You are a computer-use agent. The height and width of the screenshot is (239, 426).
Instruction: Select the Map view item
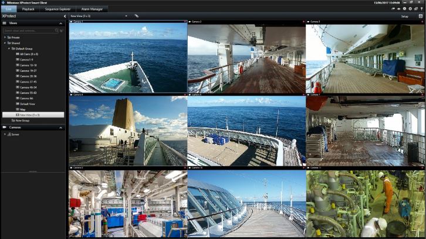click(23, 109)
